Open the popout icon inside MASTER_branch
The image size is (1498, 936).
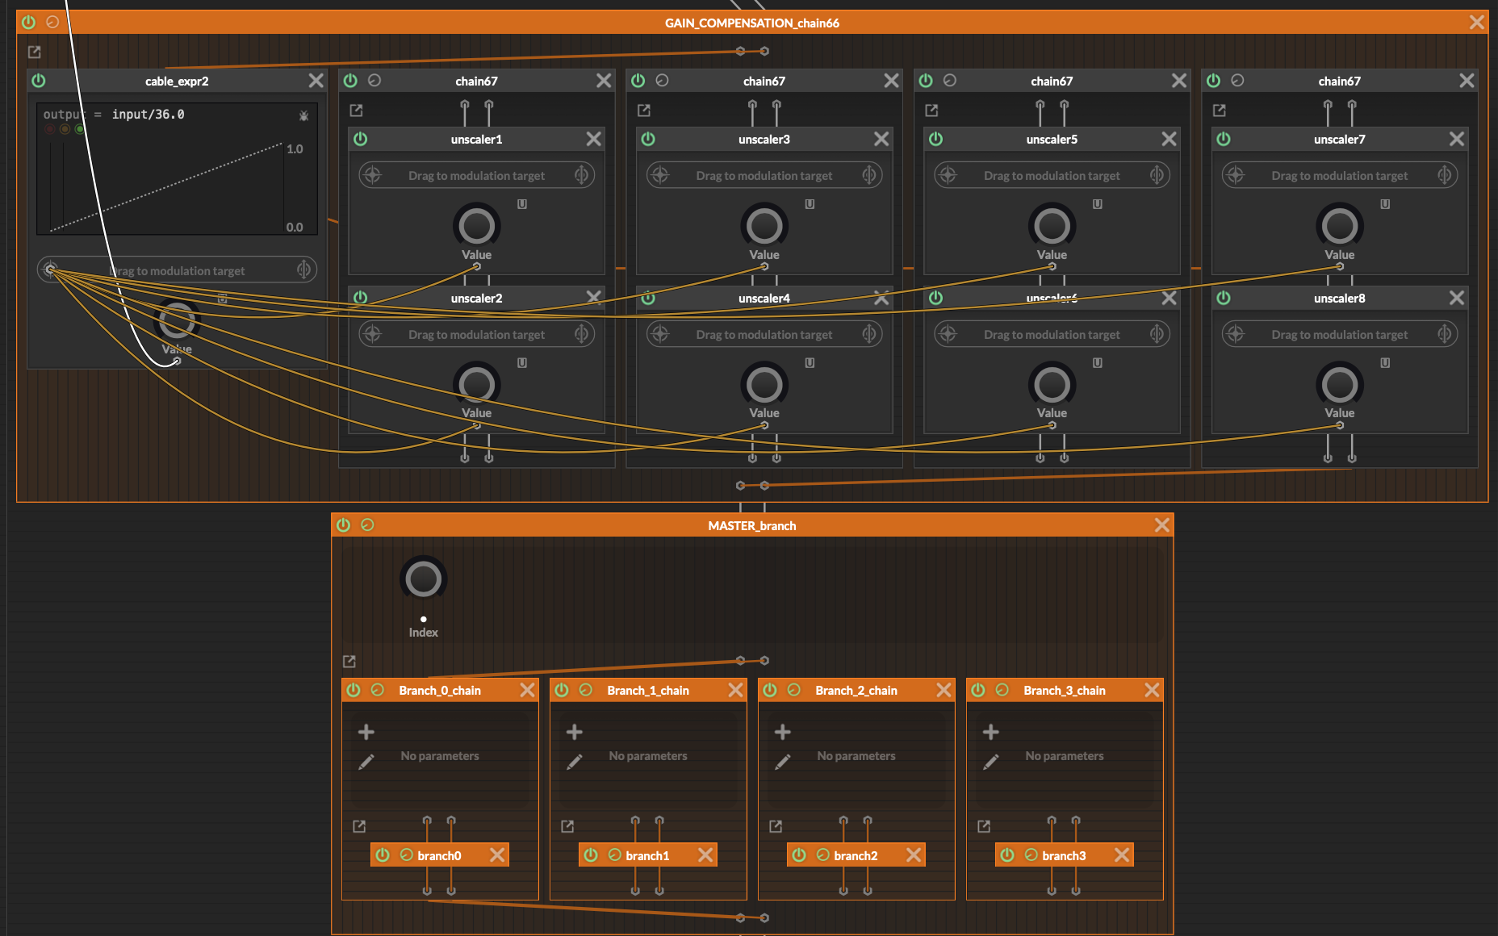pos(349,662)
